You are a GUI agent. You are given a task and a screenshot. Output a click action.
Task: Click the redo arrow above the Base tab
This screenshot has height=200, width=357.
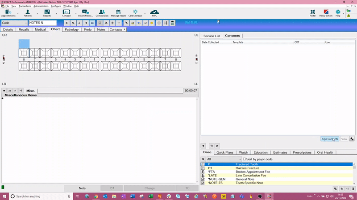(x=217, y=146)
